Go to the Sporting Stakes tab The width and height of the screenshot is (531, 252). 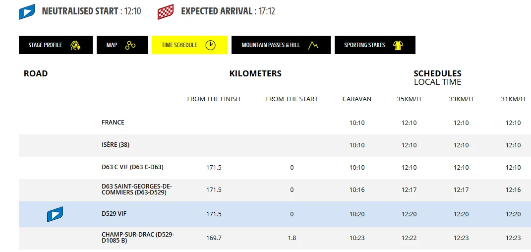click(x=375, y=45)
